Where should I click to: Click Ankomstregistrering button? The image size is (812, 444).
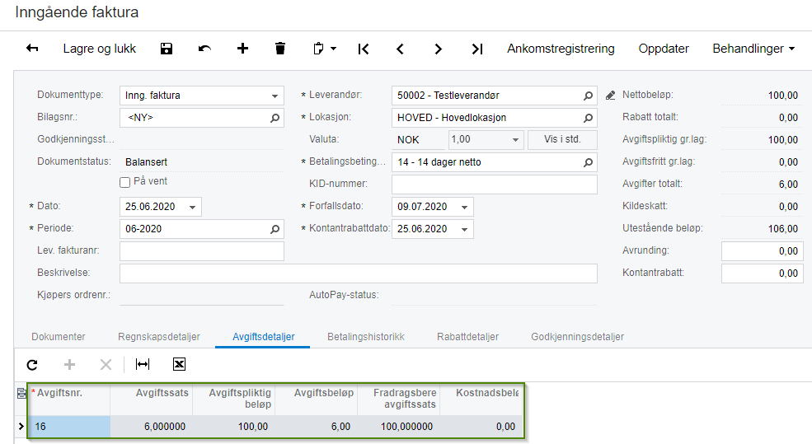click(x=561, y=49)
